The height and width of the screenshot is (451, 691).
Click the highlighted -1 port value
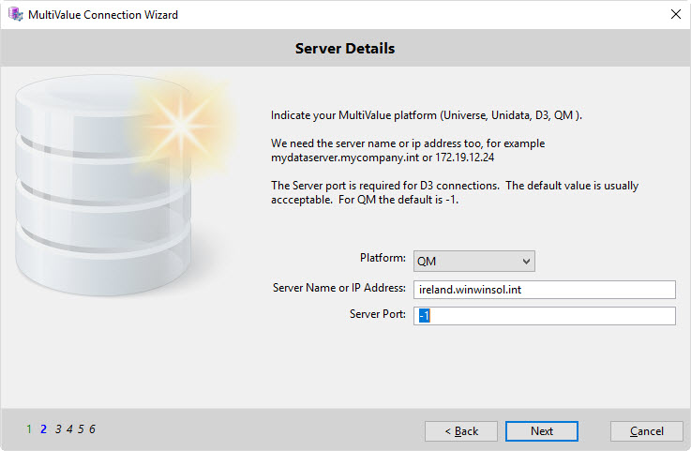click(x=424, y=316)
